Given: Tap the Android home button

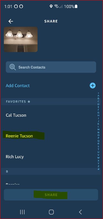Looking at the screenshot, I should click(51, 212).
